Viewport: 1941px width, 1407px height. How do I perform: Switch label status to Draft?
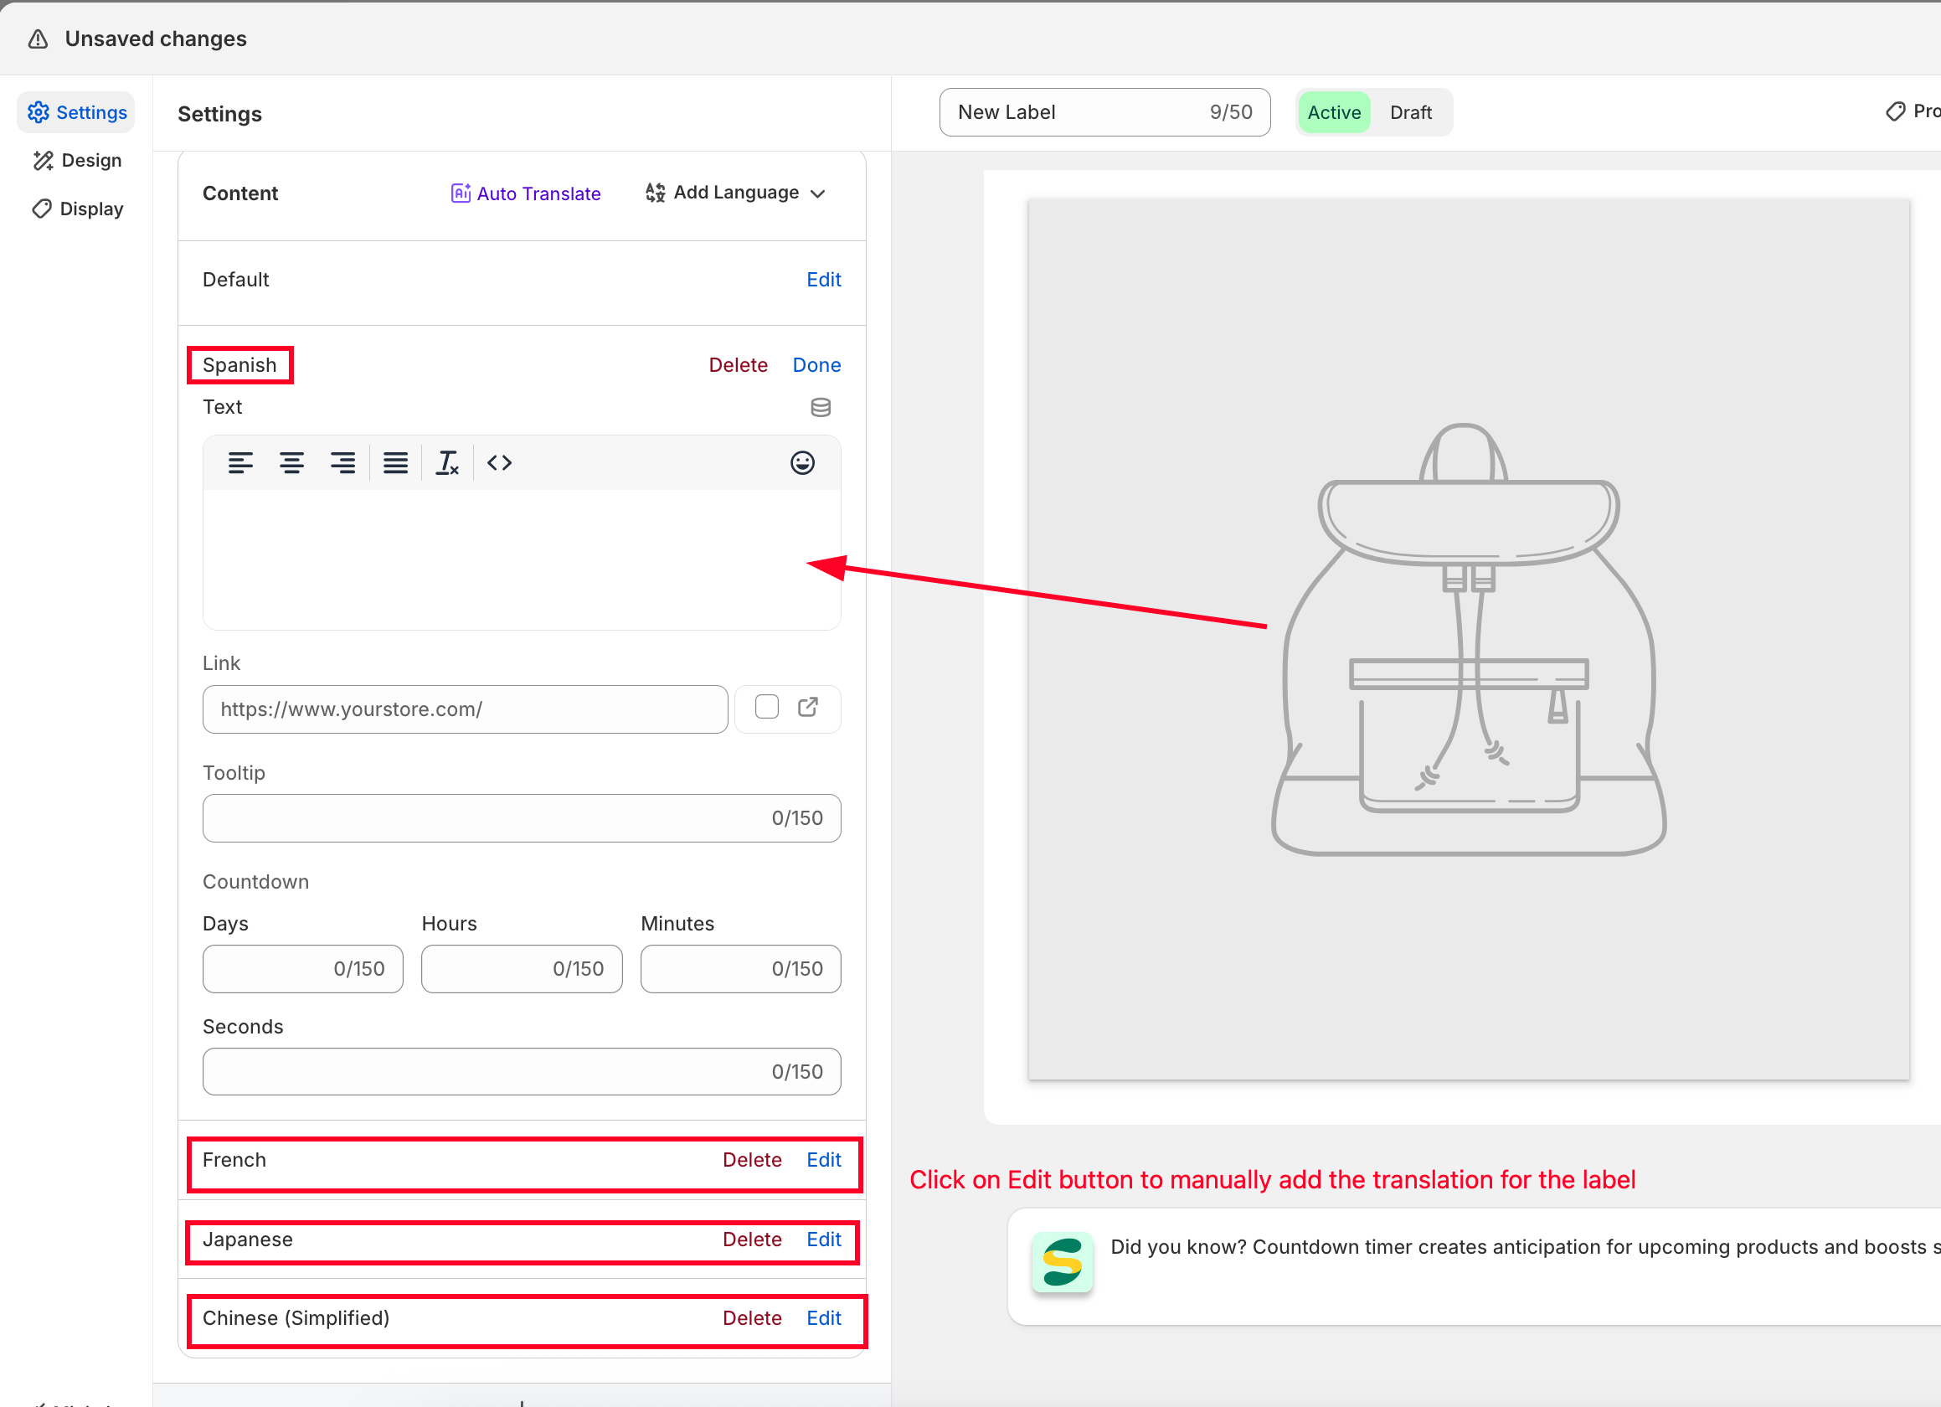(x=1410, y=112)
